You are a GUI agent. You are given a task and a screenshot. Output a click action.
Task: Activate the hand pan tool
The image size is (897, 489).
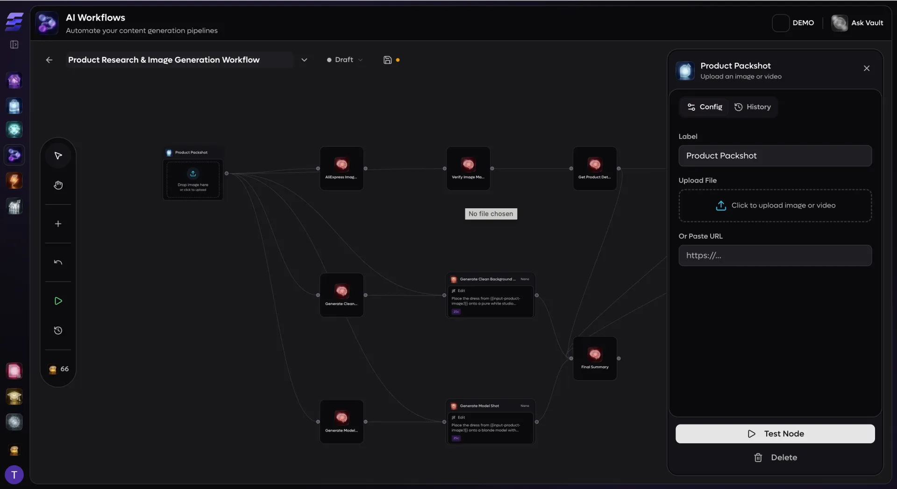[x=57, y=185]
